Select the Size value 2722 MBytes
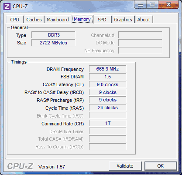Image resolution: width=182 pixels, height=175 pixels. coord(53,43)
